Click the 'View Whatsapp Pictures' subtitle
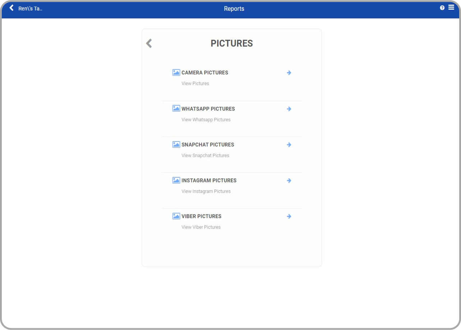The height and width of the screenshot is (330, 461). point(206,120)
